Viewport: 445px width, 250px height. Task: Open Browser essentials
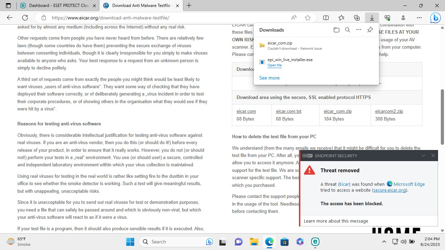pos(387,18)
